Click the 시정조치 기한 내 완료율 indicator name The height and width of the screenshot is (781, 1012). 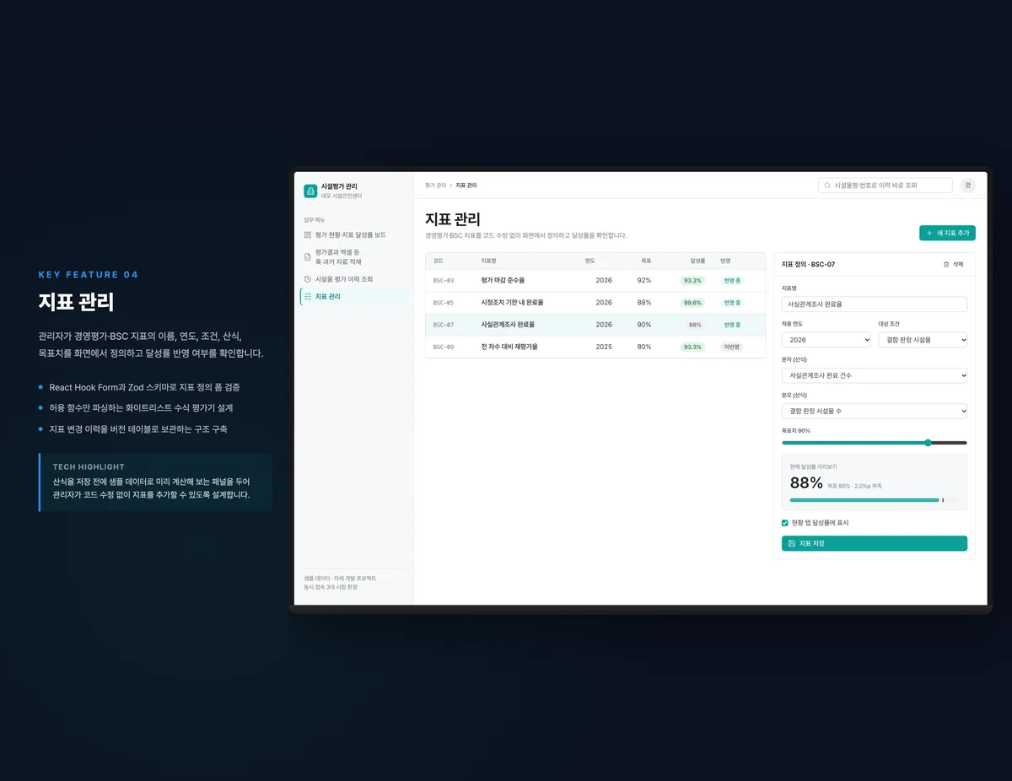(x=513, y=303)
